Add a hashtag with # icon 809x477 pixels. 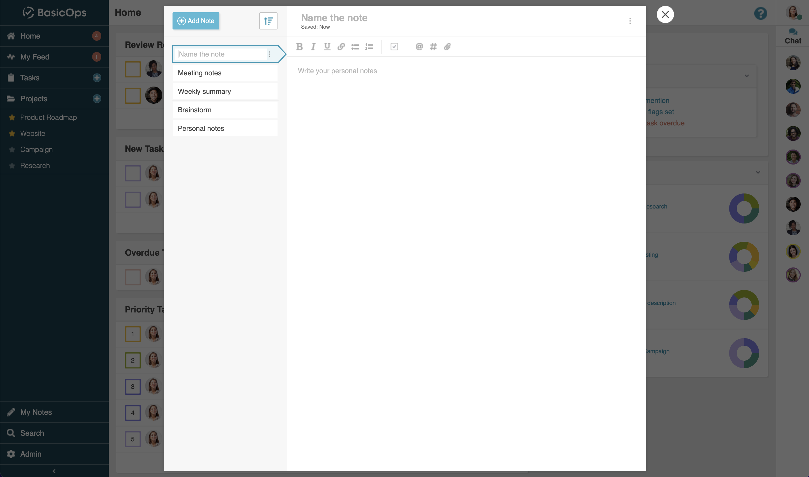pyautogui.click(x=433, y=47)
